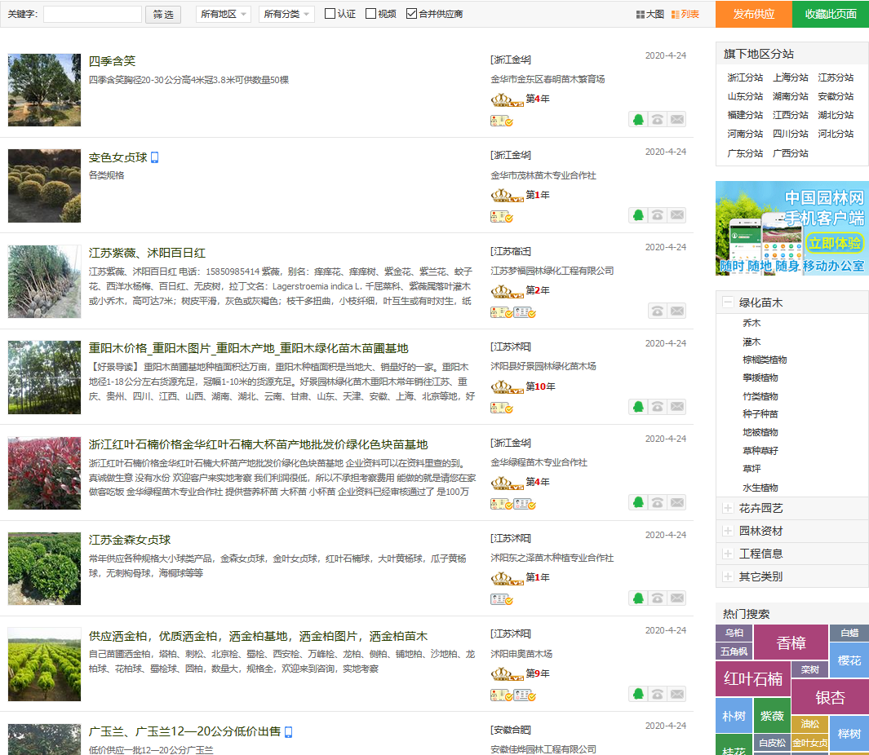
Task: Select 棕榈类植物 in category tree
Action: pyautogui.click(x=765, y=360)
